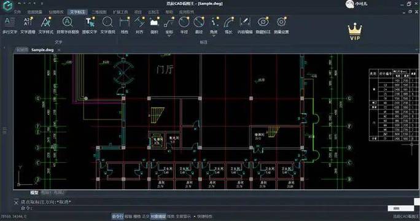Toggle object snap (对象捕捉) in status bar

tap(158, 216)
